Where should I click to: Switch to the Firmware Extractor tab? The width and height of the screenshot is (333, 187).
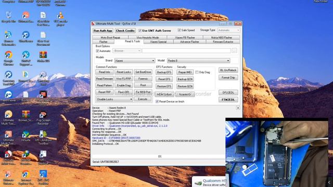(x=223, y=42)
